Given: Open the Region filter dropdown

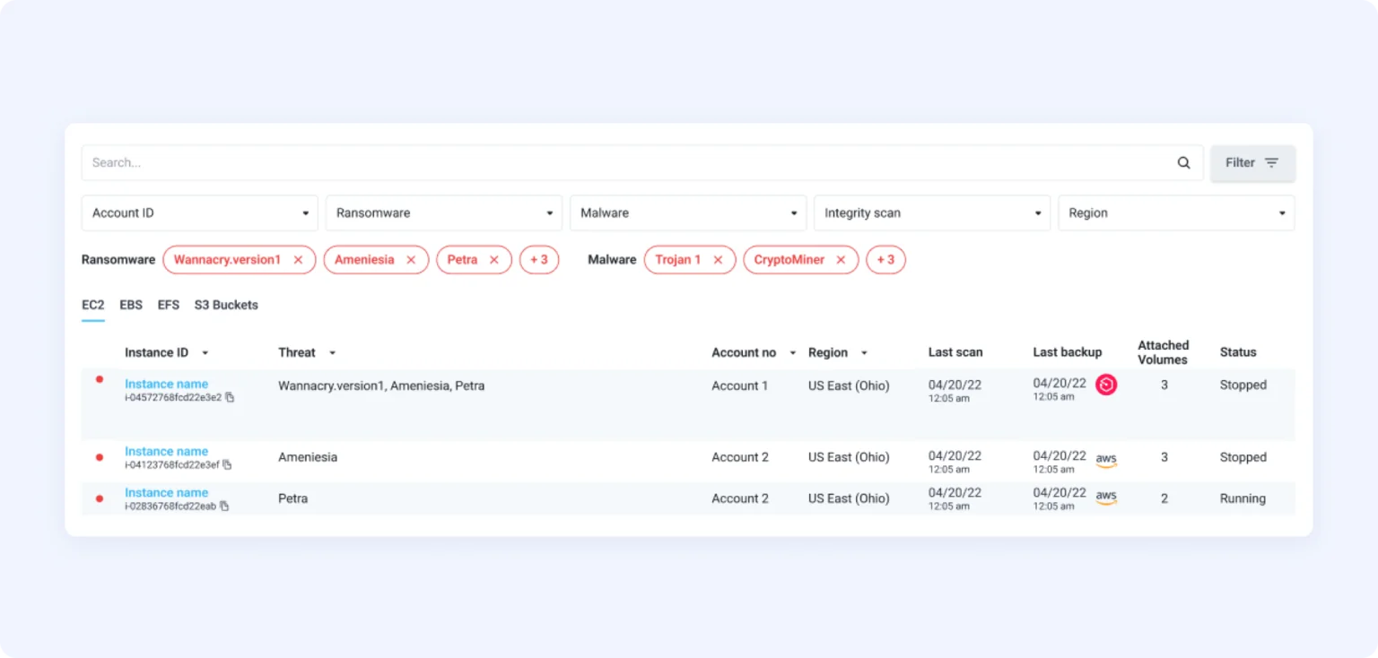Looking at the screenshot, I should 1176,213.
